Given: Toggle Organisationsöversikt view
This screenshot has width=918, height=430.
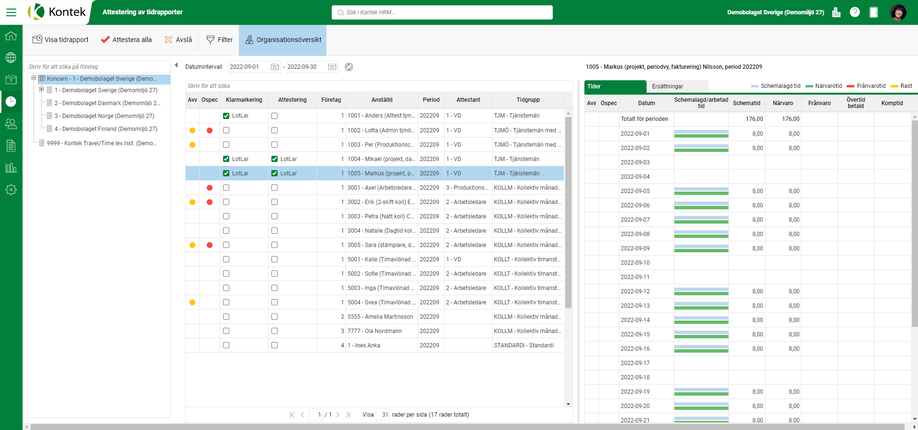Looking at the screenshot, I should (x=283, y=40).
